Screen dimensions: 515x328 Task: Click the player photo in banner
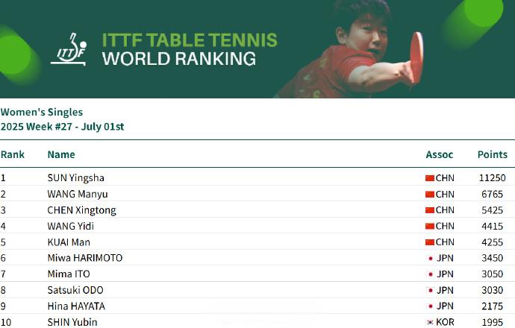click(x=350, y=49)
